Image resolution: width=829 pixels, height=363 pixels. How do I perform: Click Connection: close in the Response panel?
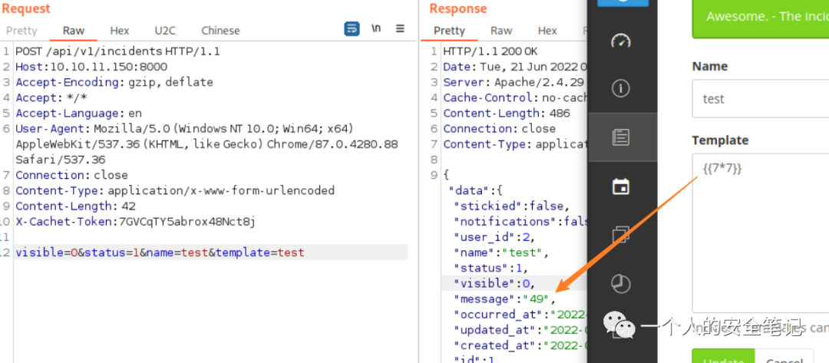(499, 128)
